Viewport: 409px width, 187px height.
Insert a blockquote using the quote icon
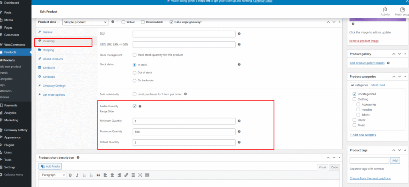pos(105,175)
